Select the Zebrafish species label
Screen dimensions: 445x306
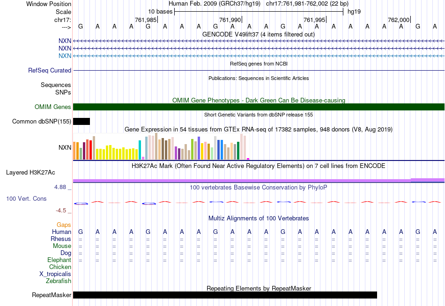pos(59,281)
